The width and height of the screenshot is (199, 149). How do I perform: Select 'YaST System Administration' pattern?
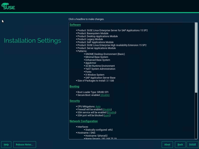click(100, 69)
